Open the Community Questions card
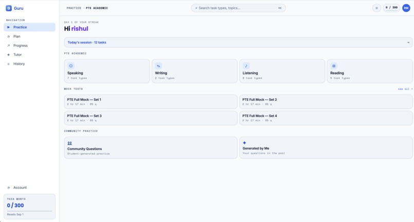The height and width of the screenshot is (222, 414). [151, 147]
